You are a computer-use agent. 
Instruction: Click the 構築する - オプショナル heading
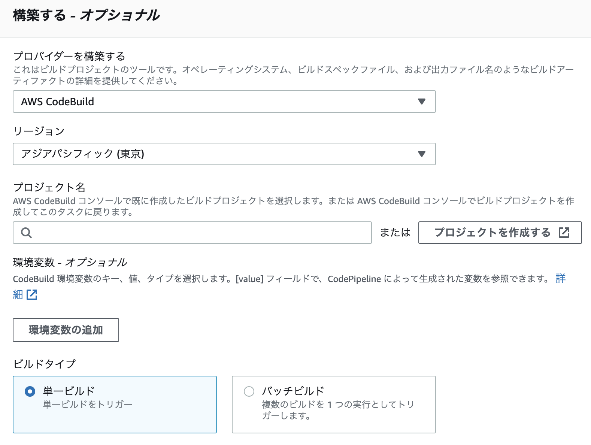(x=87, y=15)
